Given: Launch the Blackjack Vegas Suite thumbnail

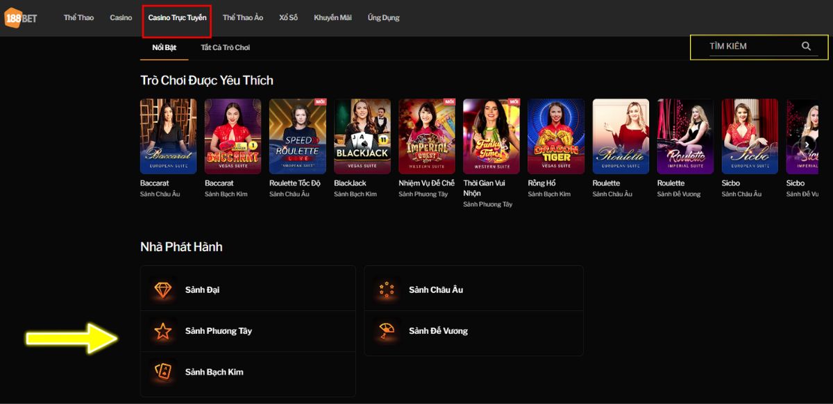Looking at the screenshot, I should coord(362,136).
